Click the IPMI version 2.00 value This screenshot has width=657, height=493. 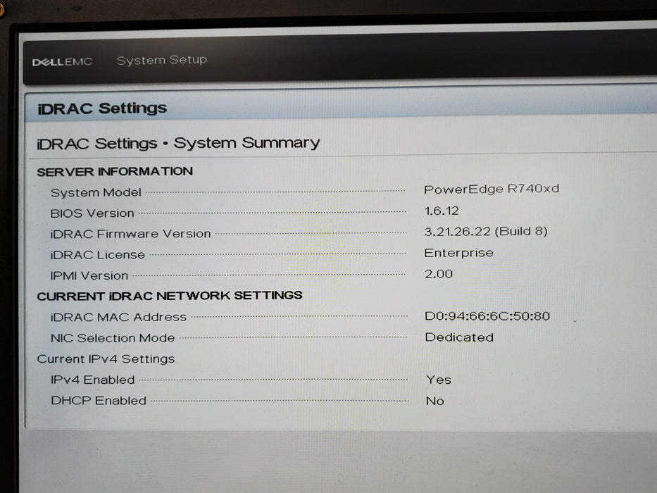coord(439,274)
